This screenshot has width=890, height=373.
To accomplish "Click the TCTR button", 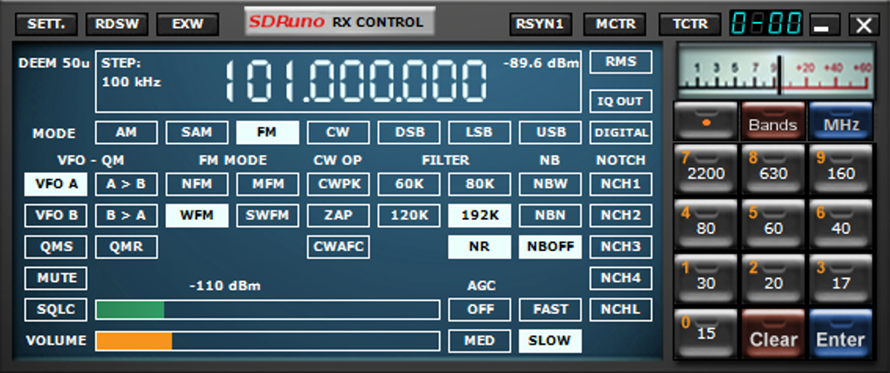I will tap(690, 25).
